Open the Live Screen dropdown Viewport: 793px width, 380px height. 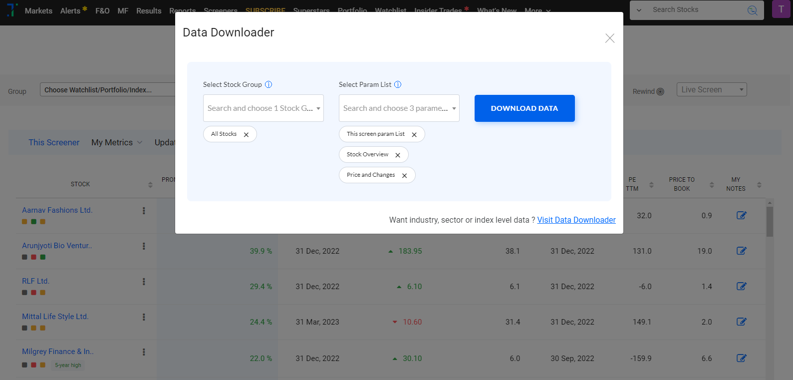coord(712,90)
